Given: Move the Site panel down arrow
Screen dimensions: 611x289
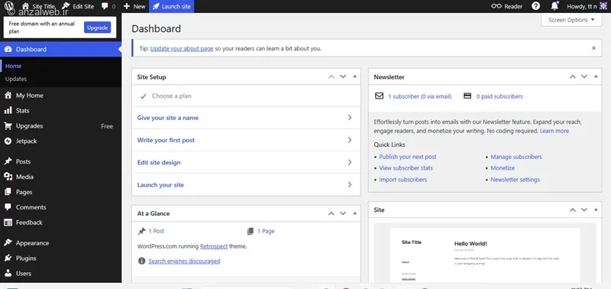Looking at the screenshot, I should pyautogui.click(x=584, y=209).
